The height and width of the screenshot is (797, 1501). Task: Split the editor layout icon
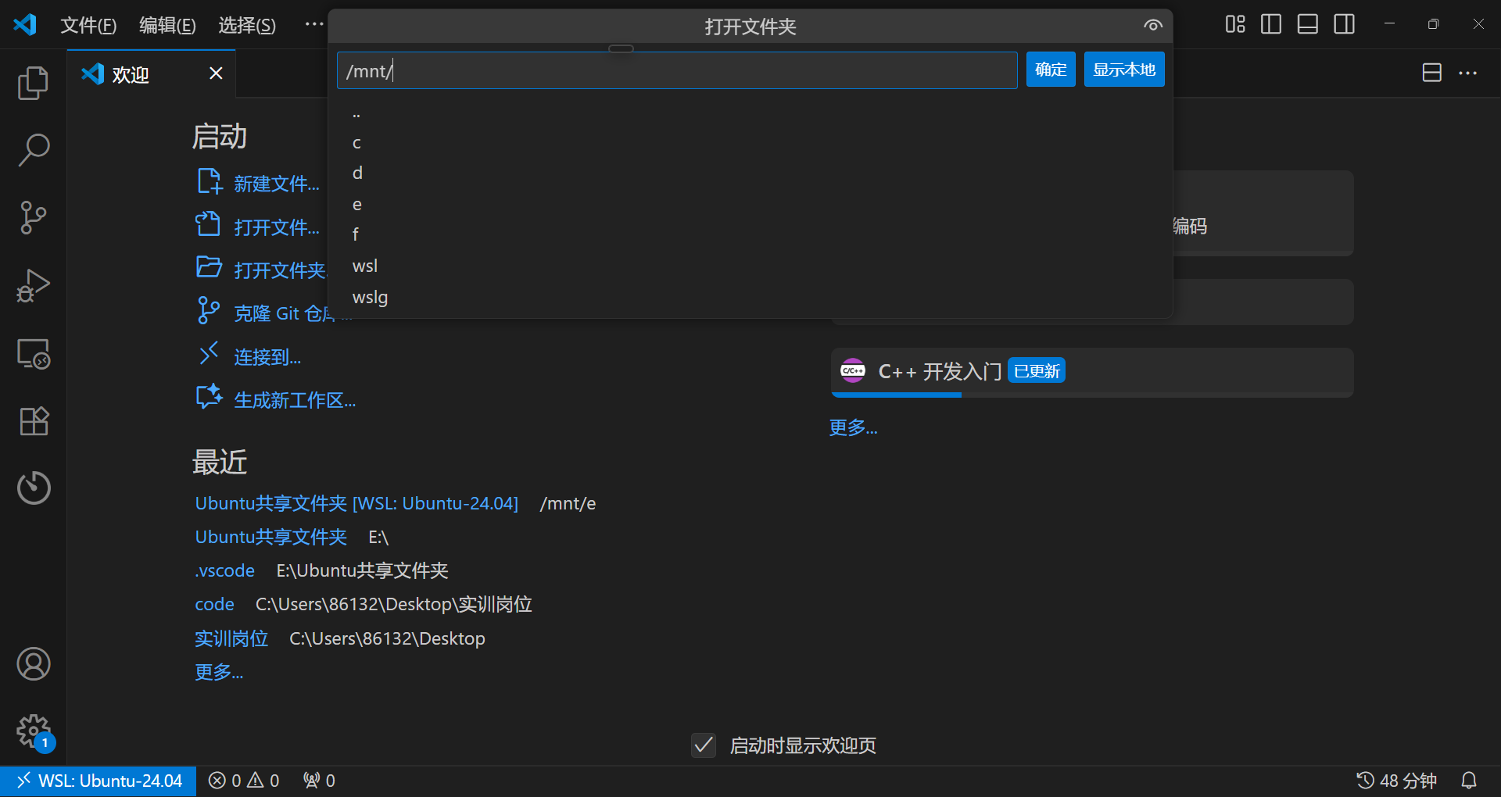click(1431, 73)
